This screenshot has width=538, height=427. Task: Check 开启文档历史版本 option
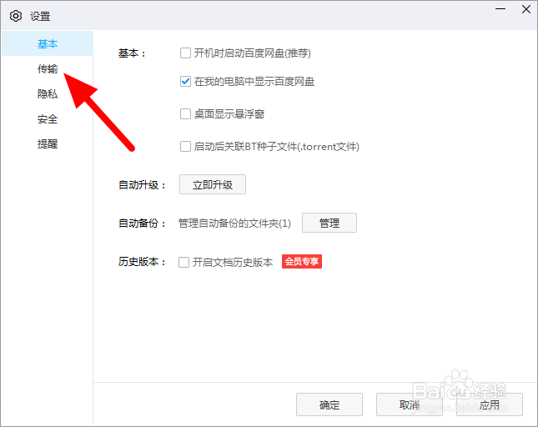point(184,263)
